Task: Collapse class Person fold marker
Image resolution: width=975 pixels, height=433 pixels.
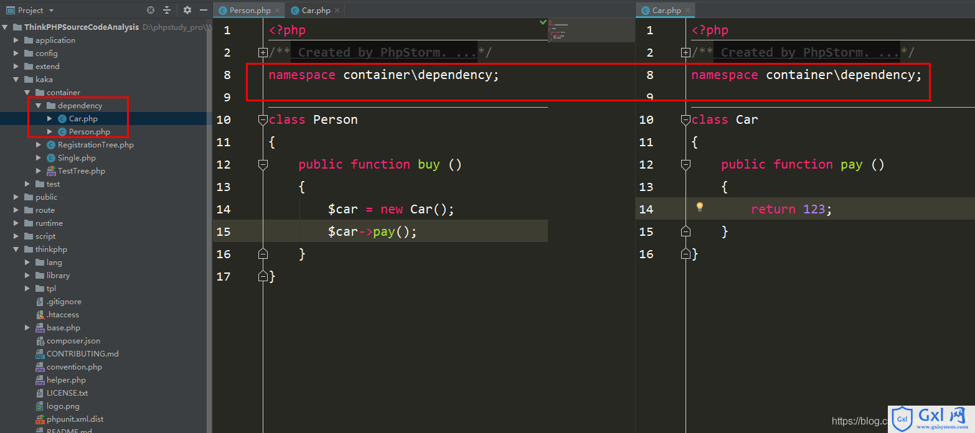Action: pos(263,120)
